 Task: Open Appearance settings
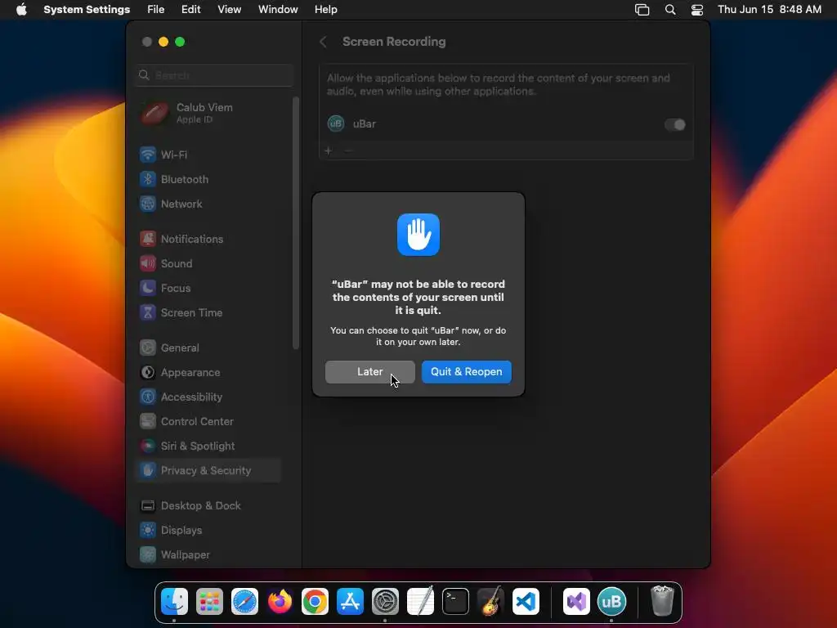point(208,373)
